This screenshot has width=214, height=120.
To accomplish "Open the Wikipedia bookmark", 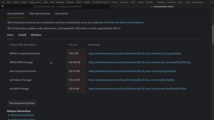I will [x=60, y=2].
